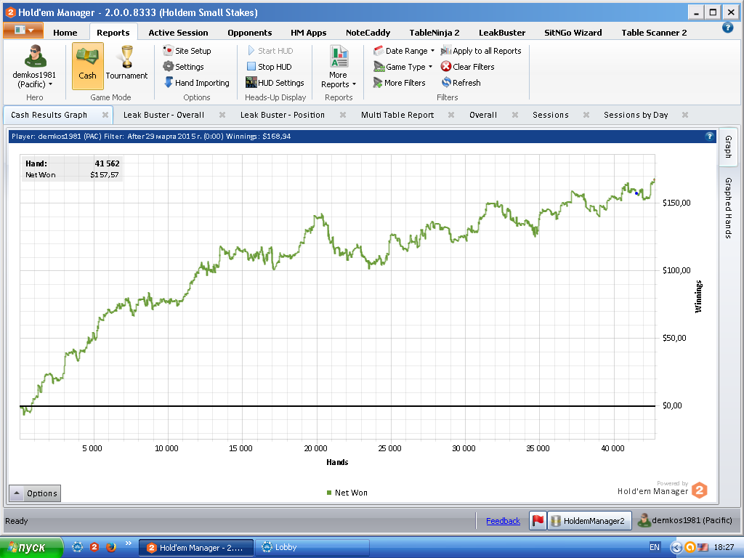Open the Table Scanner 2 tab

pos(655,32)
